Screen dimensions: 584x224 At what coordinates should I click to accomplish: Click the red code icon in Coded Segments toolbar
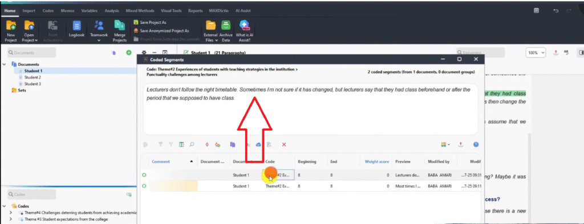tap(207, 144)
